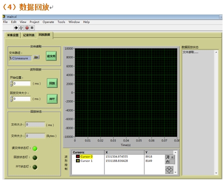The width and height of the screenshot is (223, 180).
Task: Open the Operate menu
Action: [48, 22]
